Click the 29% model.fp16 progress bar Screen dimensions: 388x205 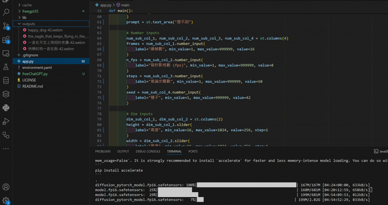tap(178, 195)
